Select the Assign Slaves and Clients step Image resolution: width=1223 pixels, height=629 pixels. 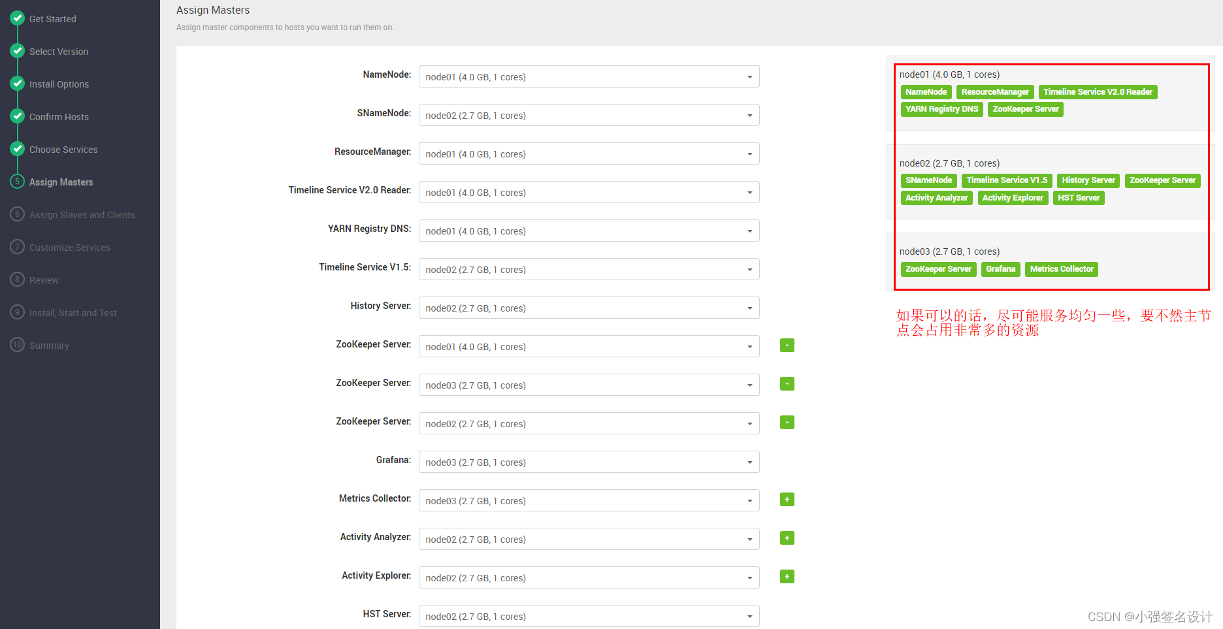(82, 215)
